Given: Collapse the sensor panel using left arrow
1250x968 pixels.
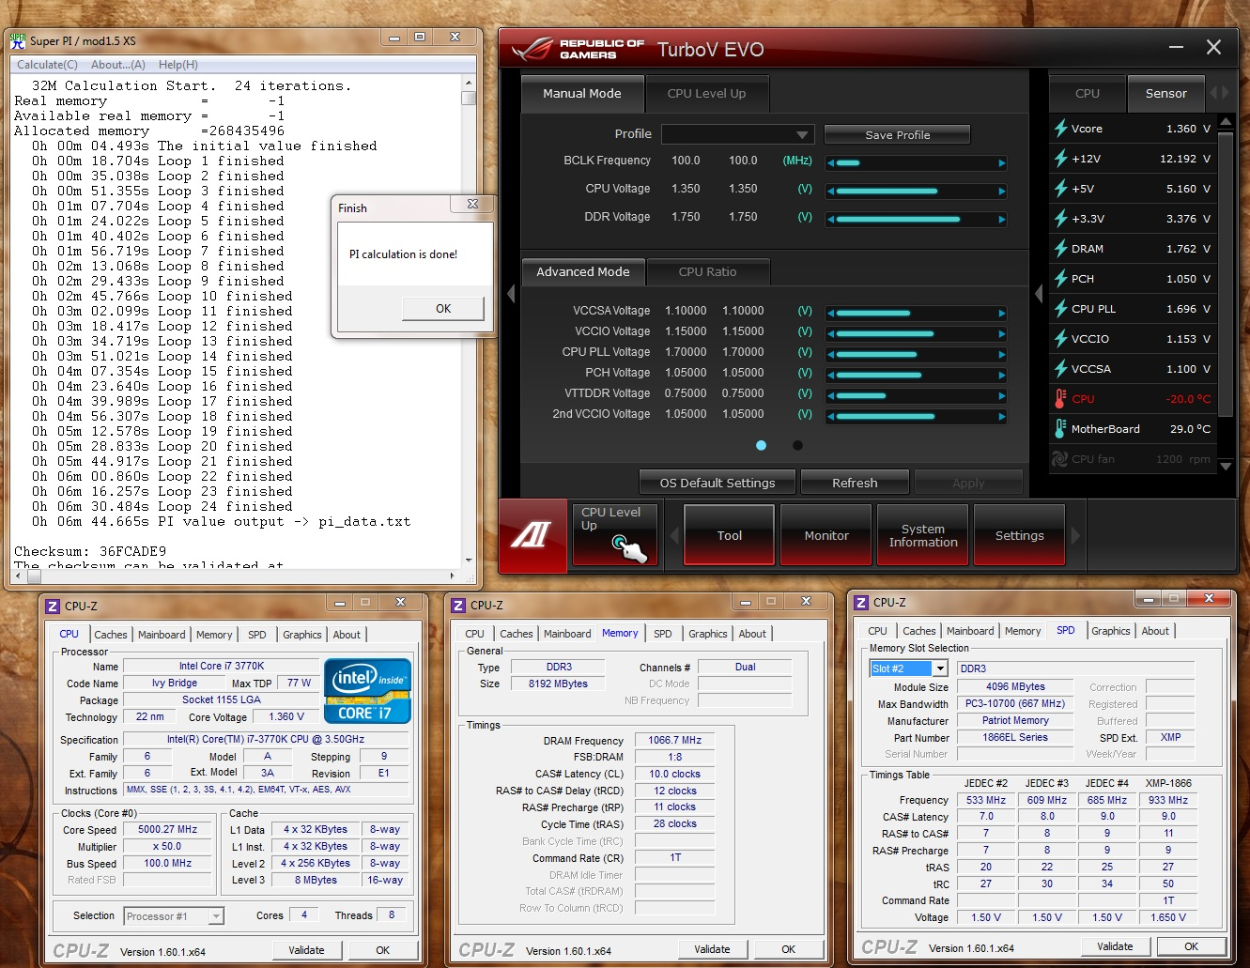Looking at the screenshot, I should [1039, 294].
